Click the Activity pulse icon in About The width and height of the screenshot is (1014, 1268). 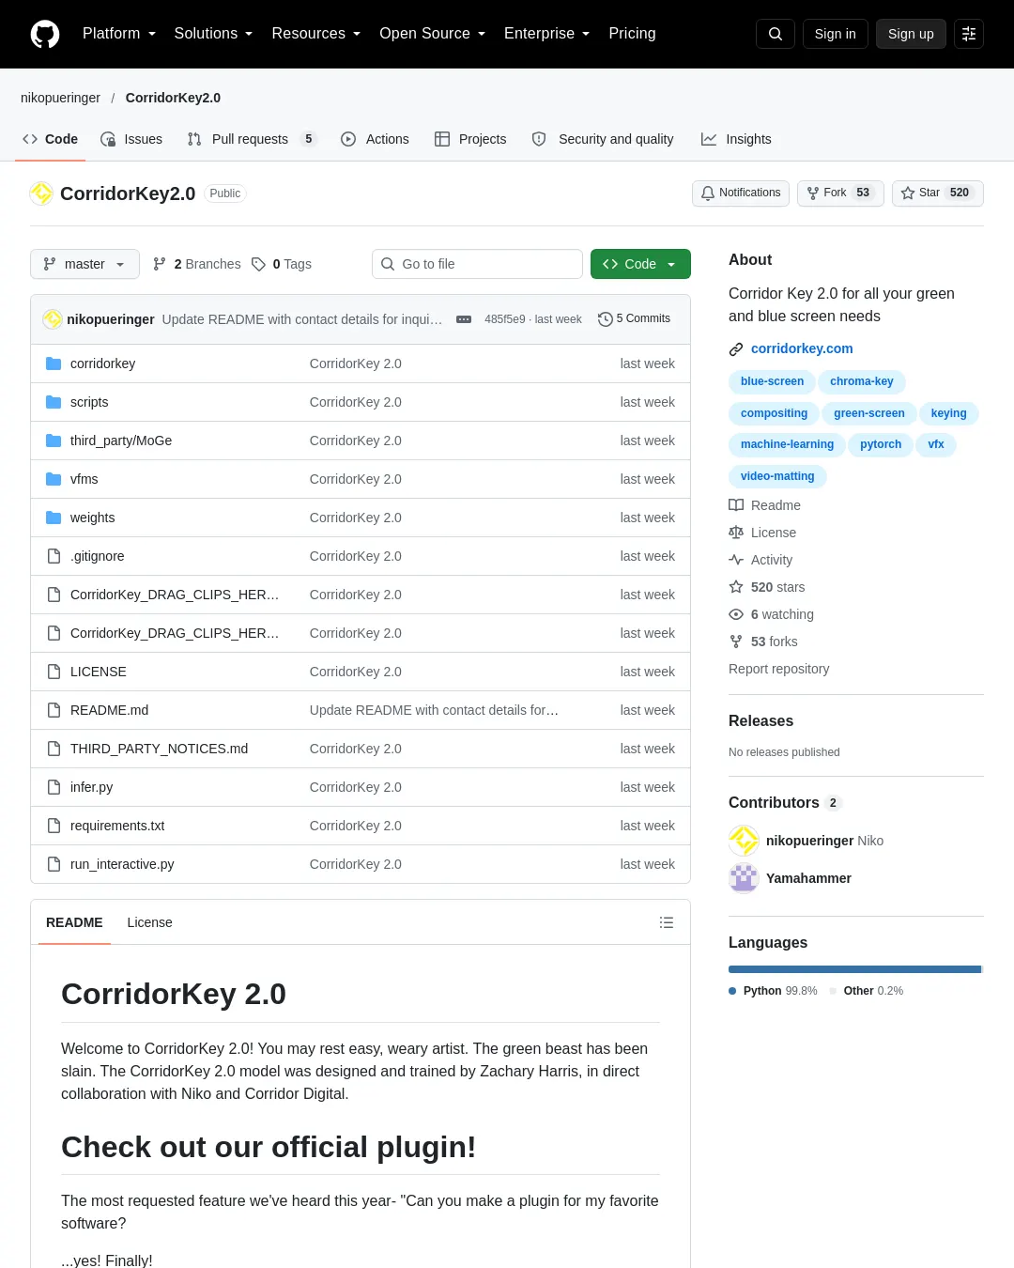tap(736, 560)
